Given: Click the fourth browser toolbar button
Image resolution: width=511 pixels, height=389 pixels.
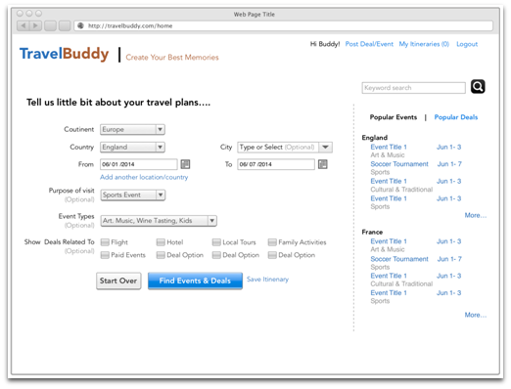Looking at the screenshot, I should [65, 25].
